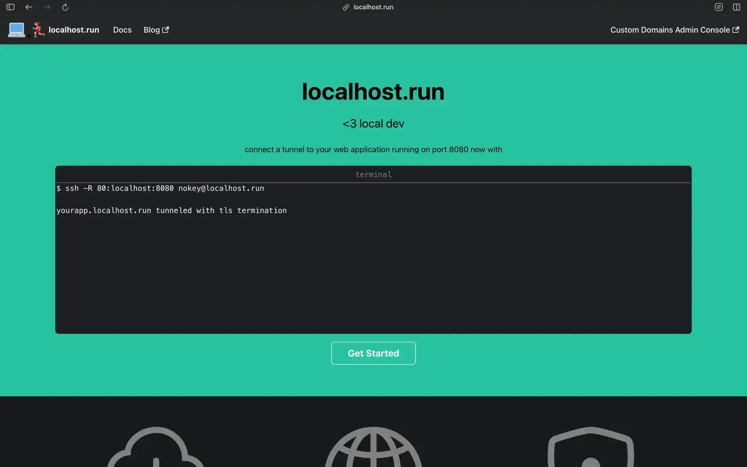
Task: Click the external-link icon next to Admin Console
Action: click(x=736, y=30)
